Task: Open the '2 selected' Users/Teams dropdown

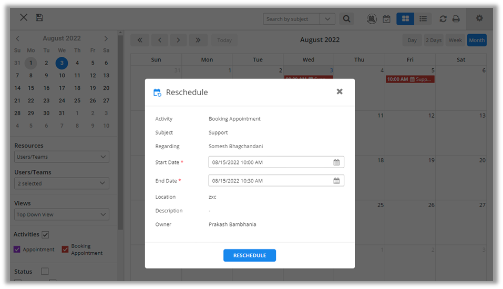Action: [x=61, y=183]
